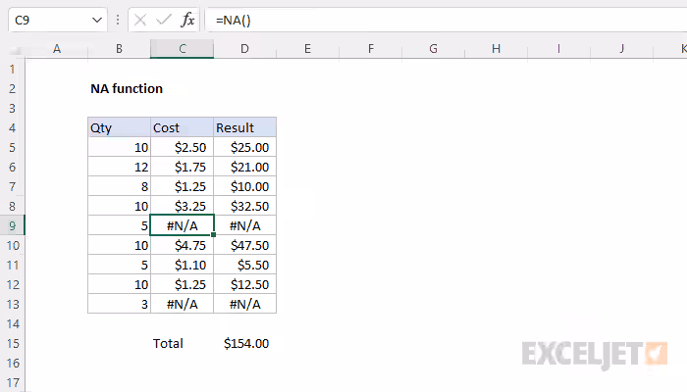The image size is (687, 392).
Task: Select cell showing quantity 8
Action: tap(119, 187)
